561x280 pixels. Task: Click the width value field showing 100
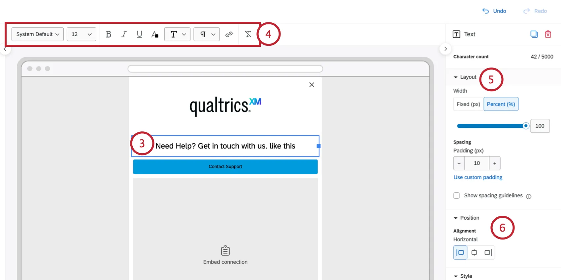point(540,126)
